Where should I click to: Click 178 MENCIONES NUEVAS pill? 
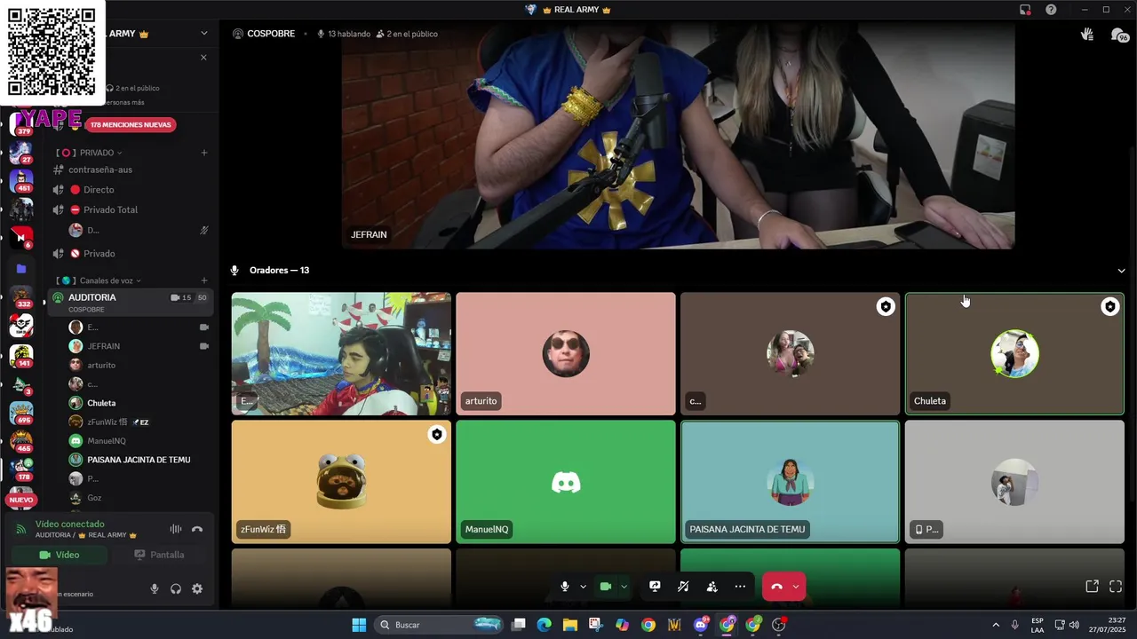pos(131,125)
